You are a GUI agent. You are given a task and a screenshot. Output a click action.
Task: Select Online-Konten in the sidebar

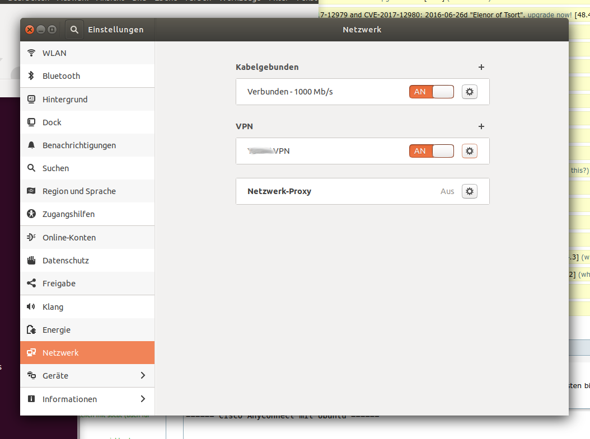tap(69, 238)
